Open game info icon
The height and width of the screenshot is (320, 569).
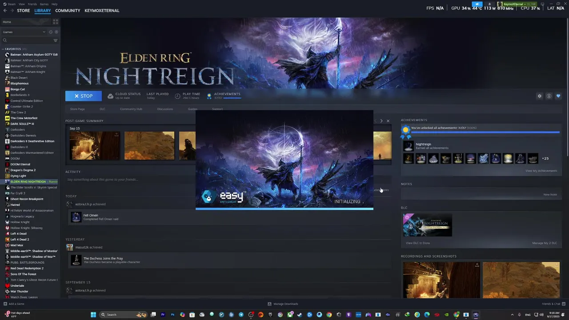point(549,96)
